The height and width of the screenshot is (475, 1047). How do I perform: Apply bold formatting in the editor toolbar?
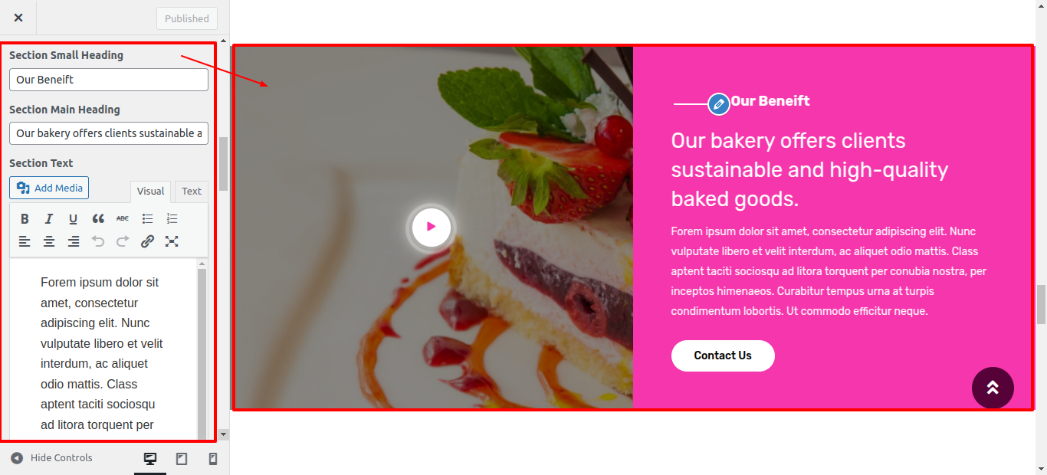pos(25,219)
